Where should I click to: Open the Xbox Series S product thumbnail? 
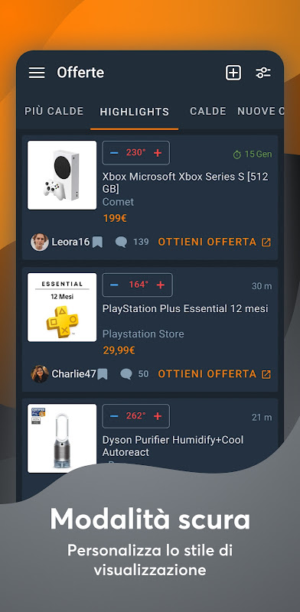[62, 175]
